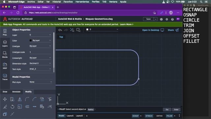
Task: Toggle ORTHO in status bar
Action: (x=159, y=116)
